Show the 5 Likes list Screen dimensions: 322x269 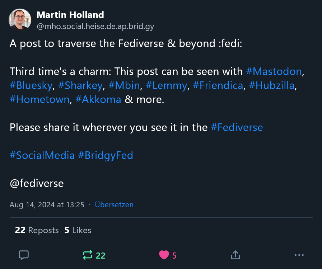pyautogui.click(x=78, y=230)
